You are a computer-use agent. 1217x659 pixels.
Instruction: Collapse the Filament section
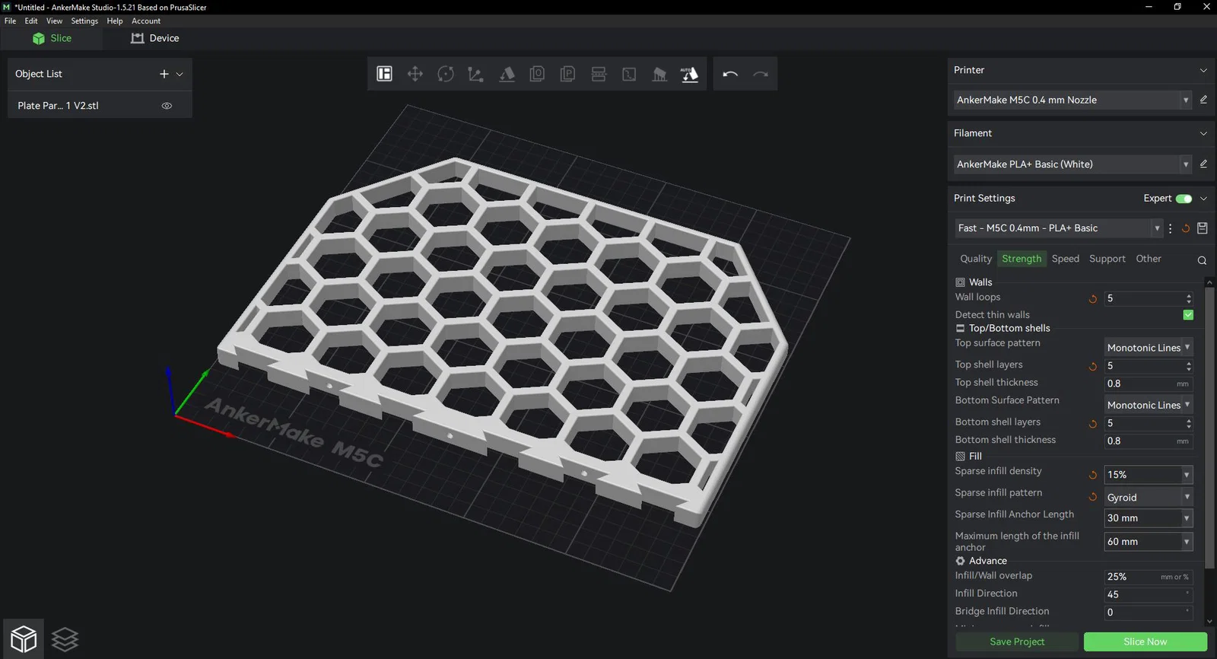tap(1203, 133)
